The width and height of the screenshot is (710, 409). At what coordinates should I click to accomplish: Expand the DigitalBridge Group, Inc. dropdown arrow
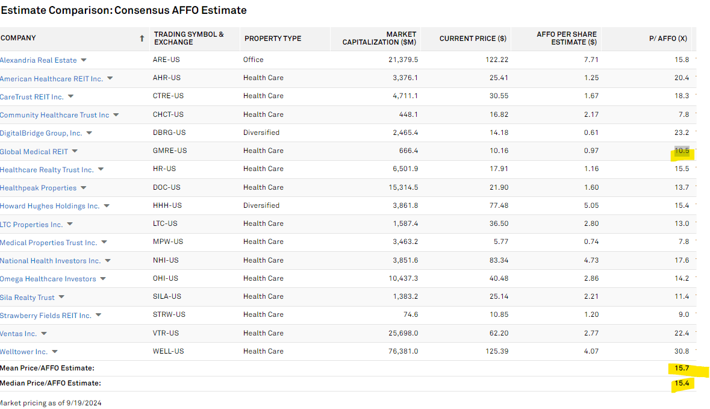[89, 133]
